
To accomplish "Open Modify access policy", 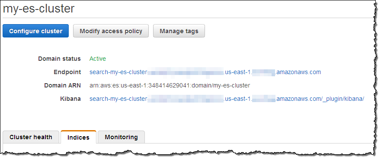I will tap(111, 31).
